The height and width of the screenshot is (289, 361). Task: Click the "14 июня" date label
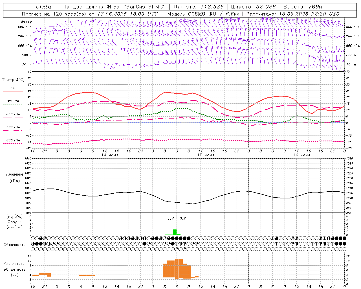click(110, 155)
